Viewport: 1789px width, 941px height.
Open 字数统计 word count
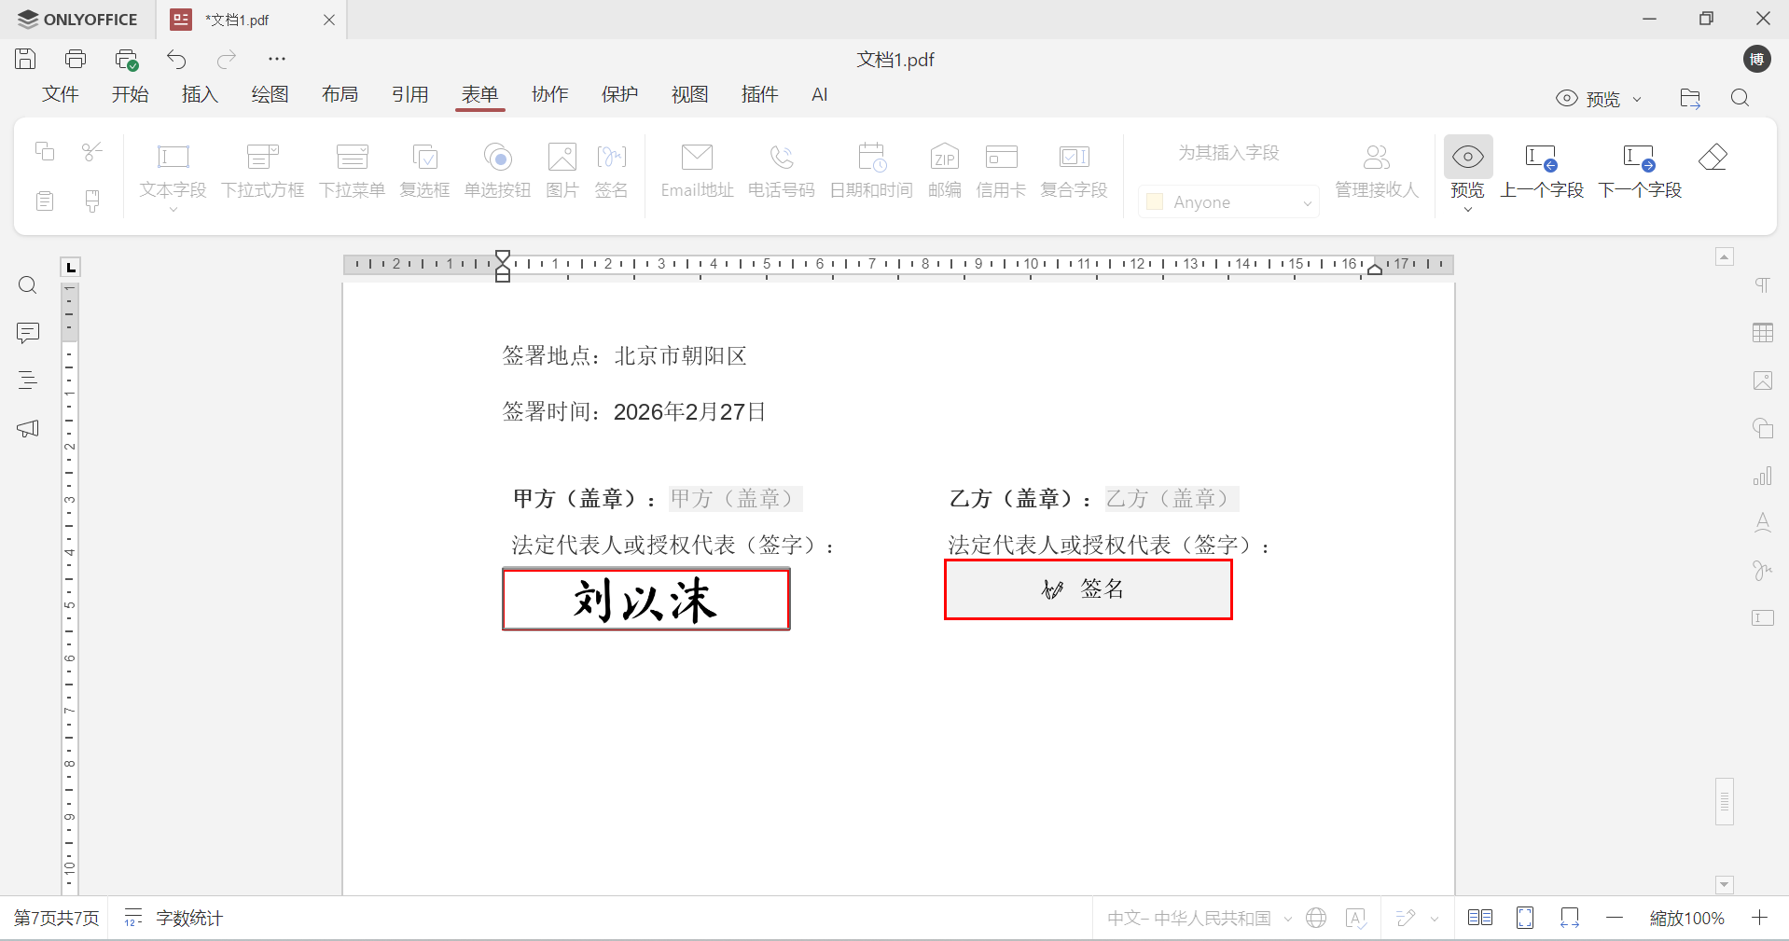coord(189,918)
